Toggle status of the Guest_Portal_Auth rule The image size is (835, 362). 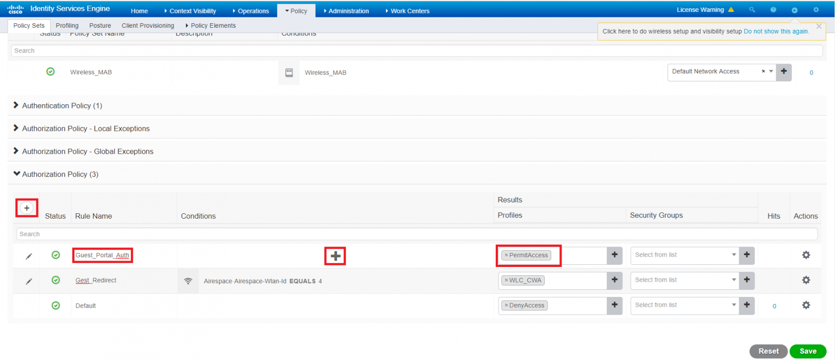pyautogui.click(x=55, y=255)
